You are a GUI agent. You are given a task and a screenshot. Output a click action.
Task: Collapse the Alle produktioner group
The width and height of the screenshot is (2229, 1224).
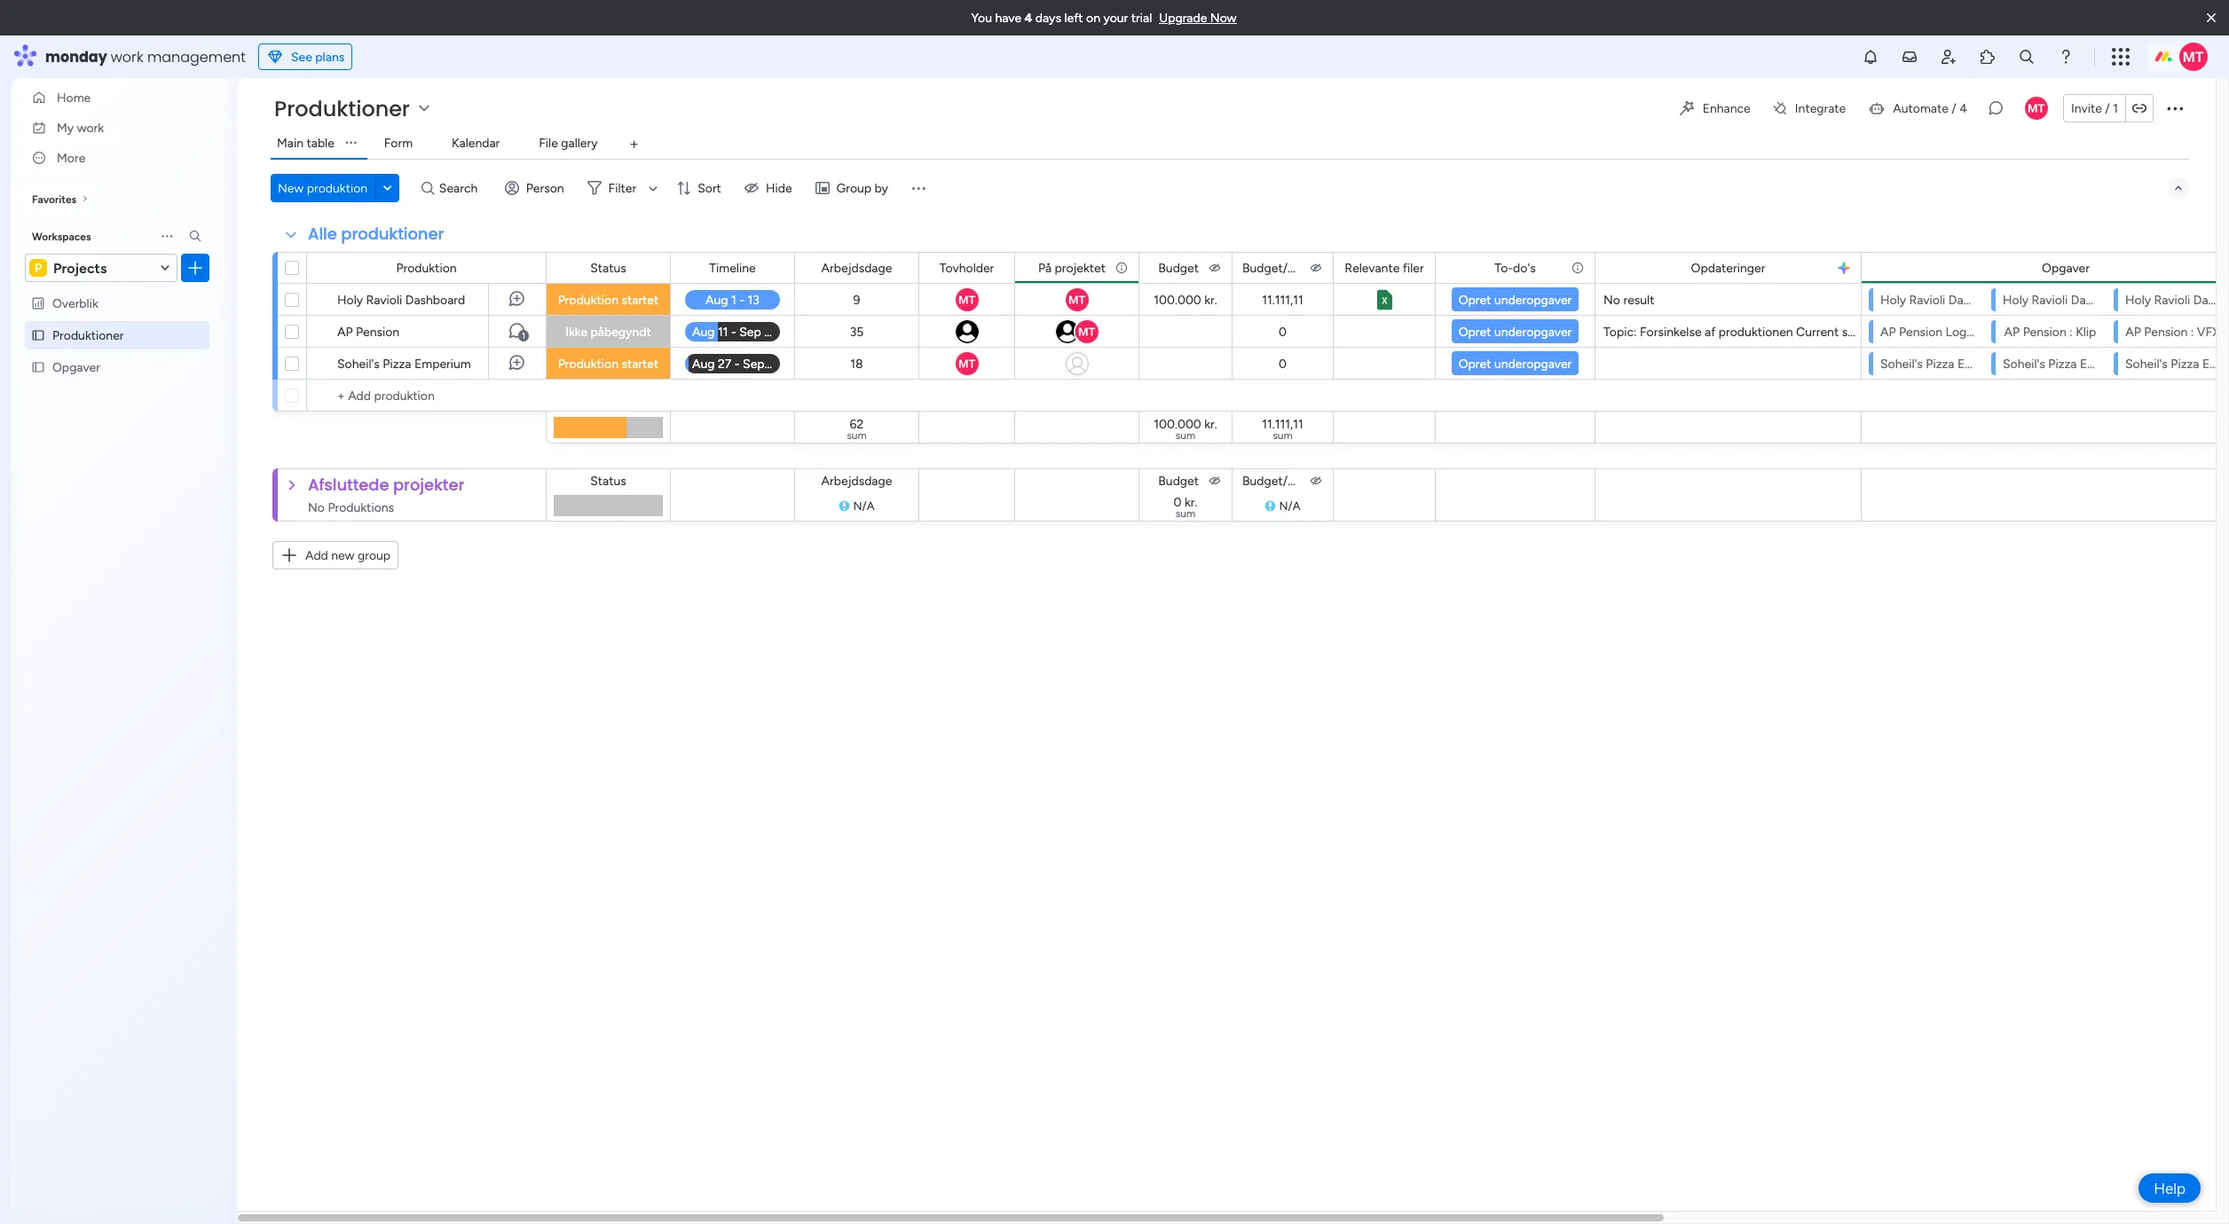[290, 234]
